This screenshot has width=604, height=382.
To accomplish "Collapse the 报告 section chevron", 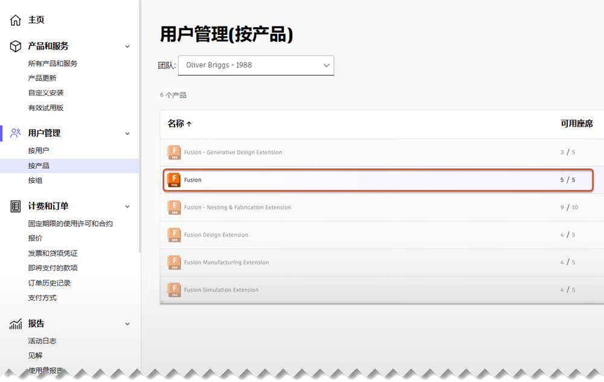I will click(127, 324).
